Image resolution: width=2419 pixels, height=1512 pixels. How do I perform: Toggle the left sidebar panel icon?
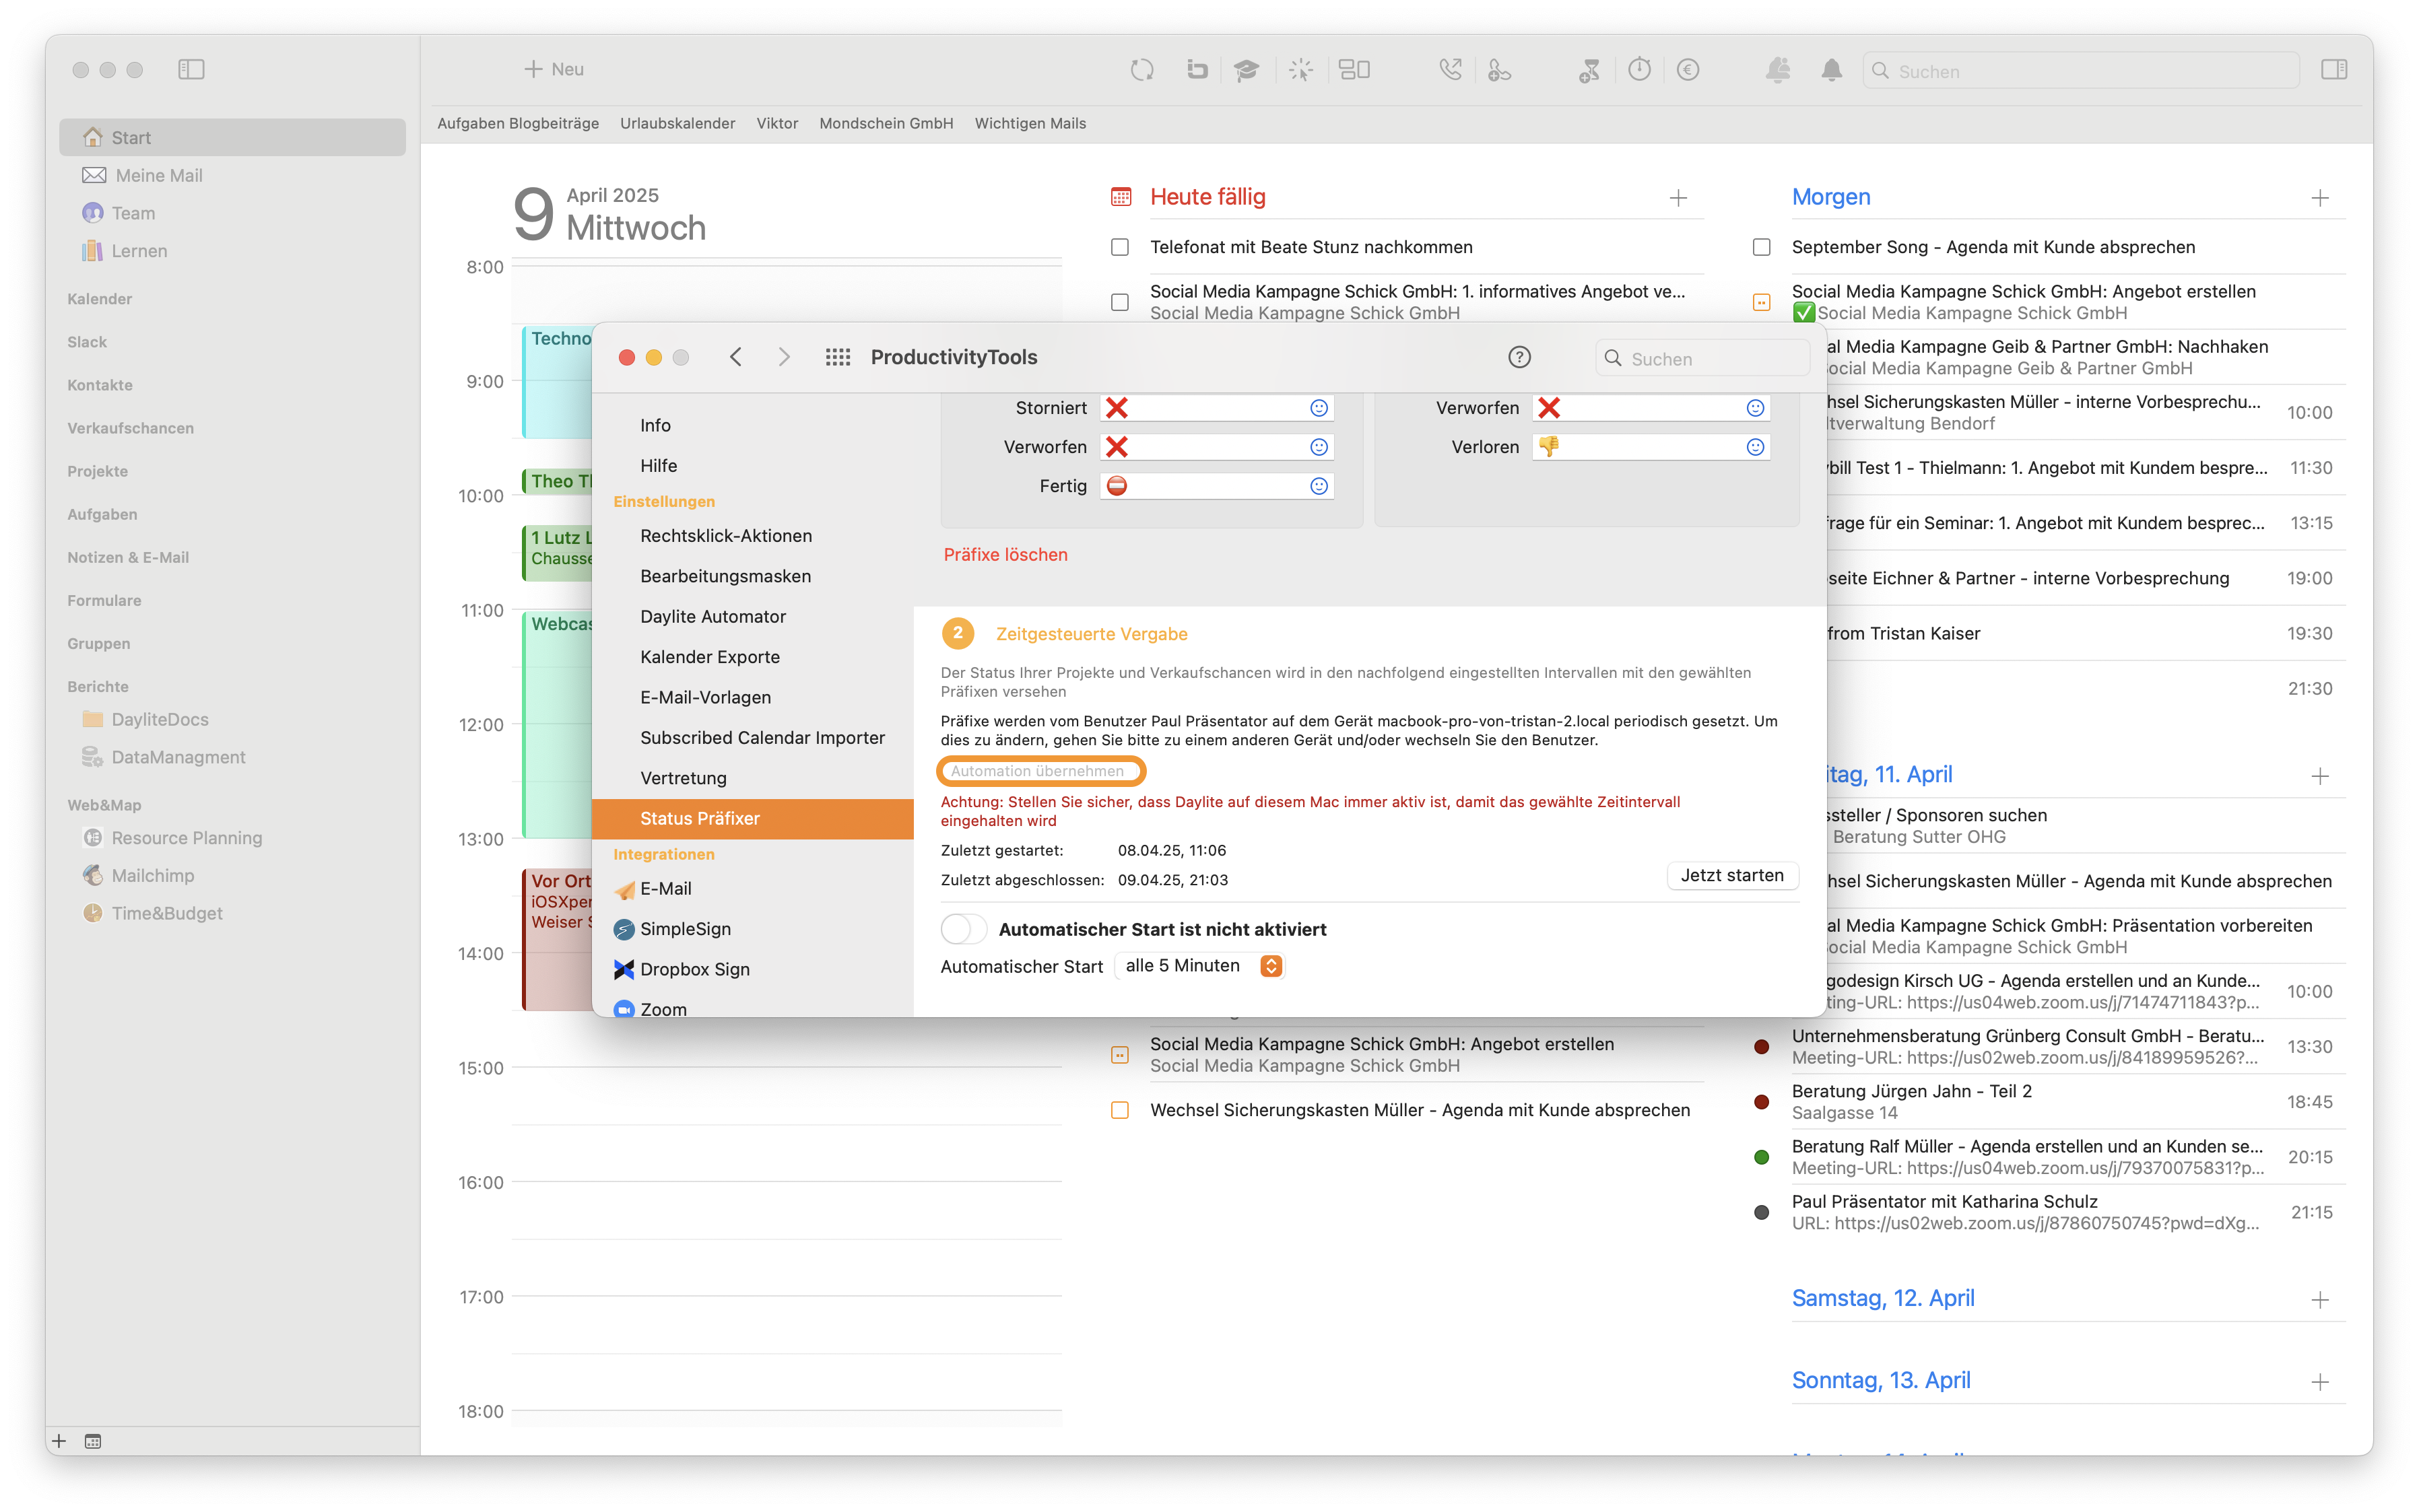(191, 70)
